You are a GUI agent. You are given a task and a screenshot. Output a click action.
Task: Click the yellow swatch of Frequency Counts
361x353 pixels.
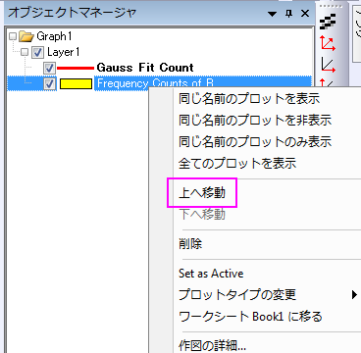(x=76, y=84)
